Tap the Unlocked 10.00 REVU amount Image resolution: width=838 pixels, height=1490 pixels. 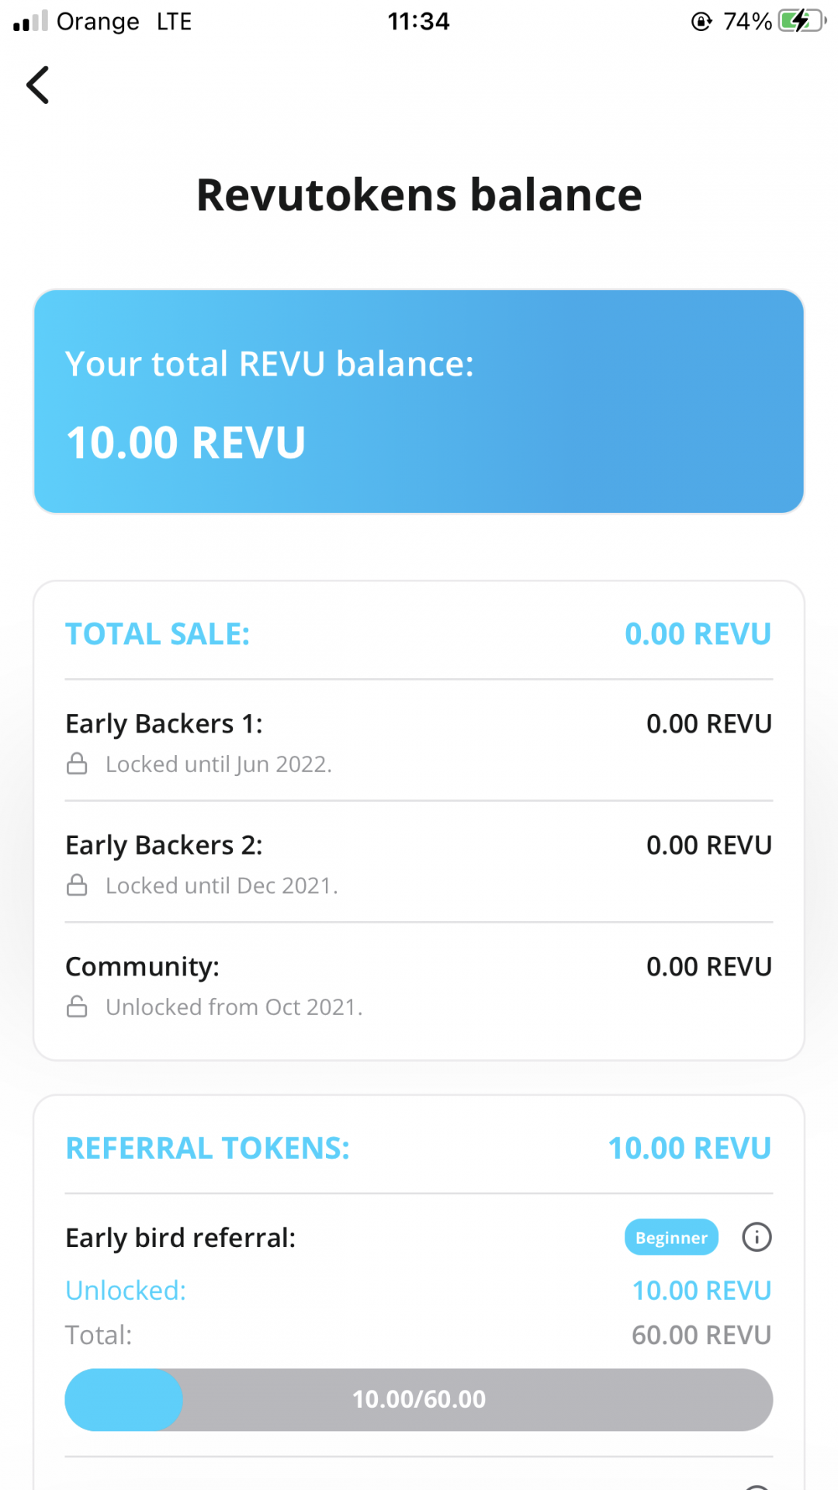coord(701,1291)
